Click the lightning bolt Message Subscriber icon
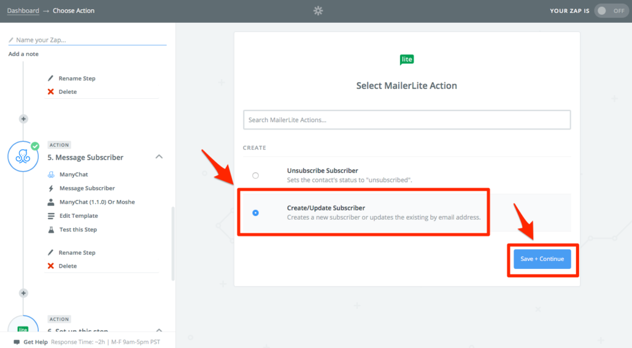 point(51,188)
